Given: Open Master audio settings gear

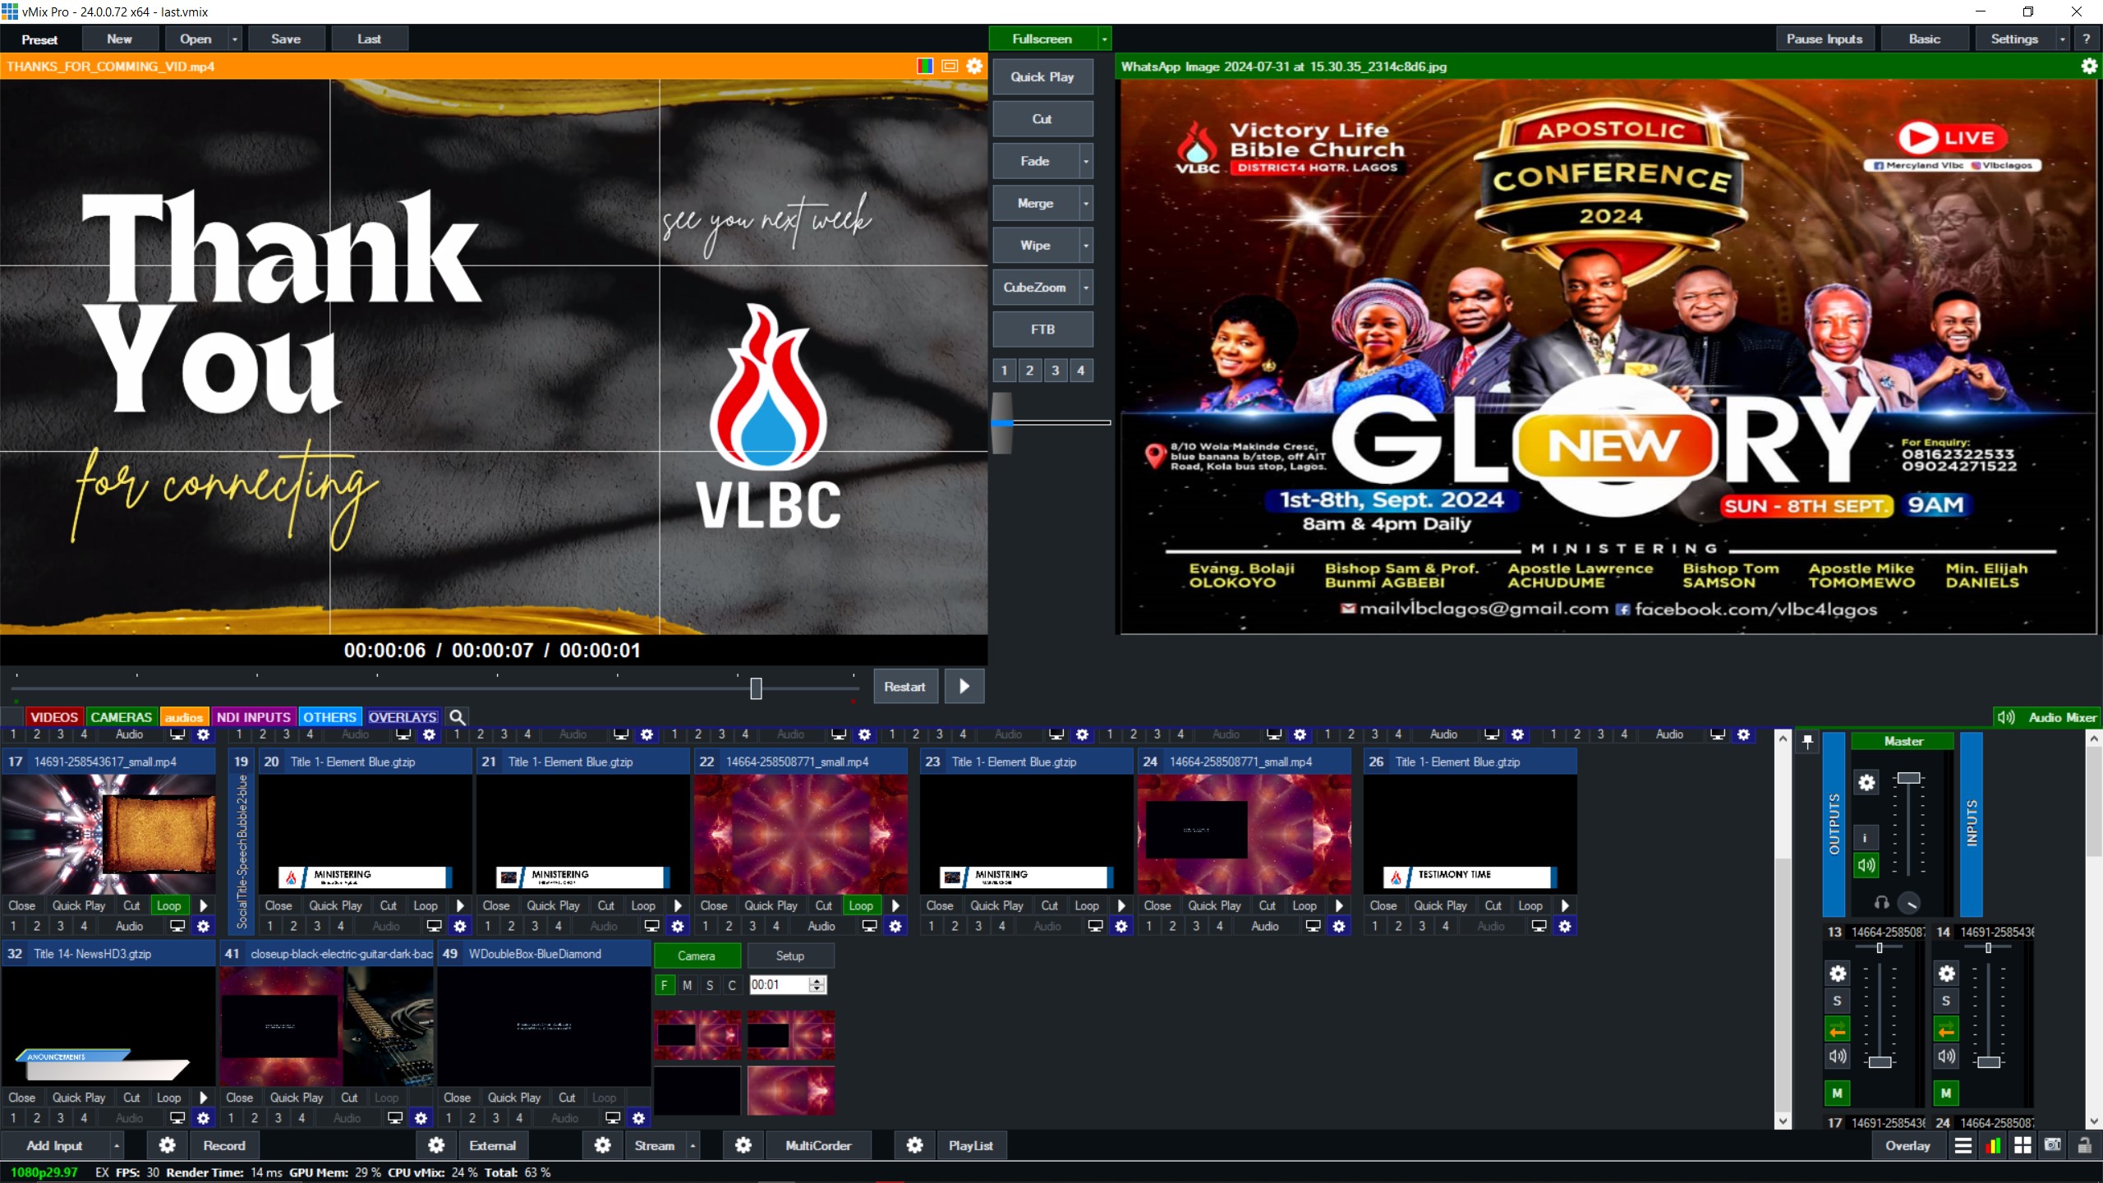Looking at the screenshot, I should click(1866, 782).
